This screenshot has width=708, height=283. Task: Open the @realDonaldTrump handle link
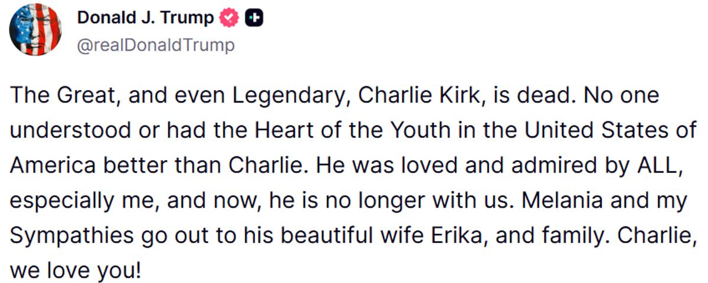coord(156,45)
